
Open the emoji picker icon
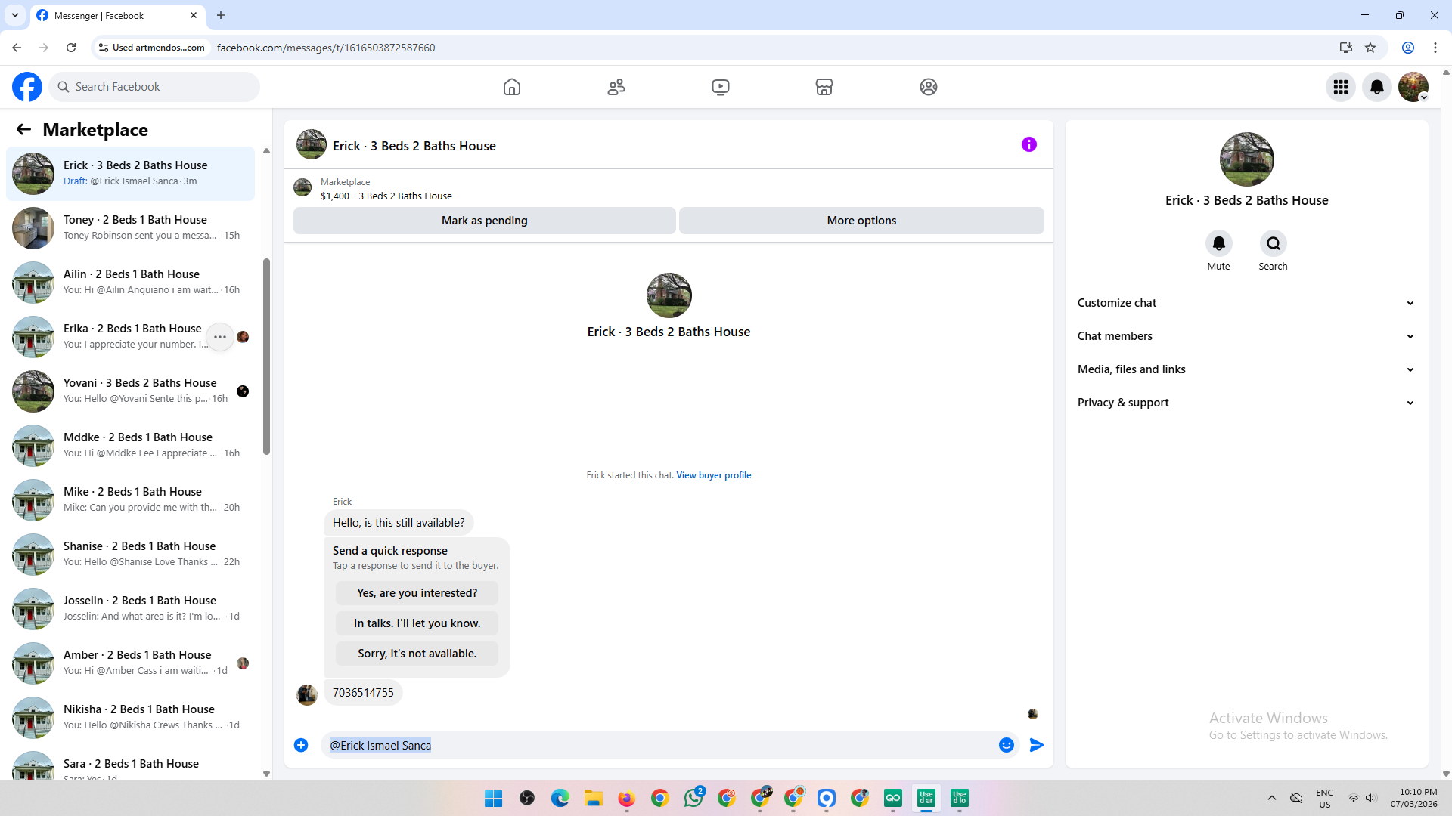coord(1007,745)
